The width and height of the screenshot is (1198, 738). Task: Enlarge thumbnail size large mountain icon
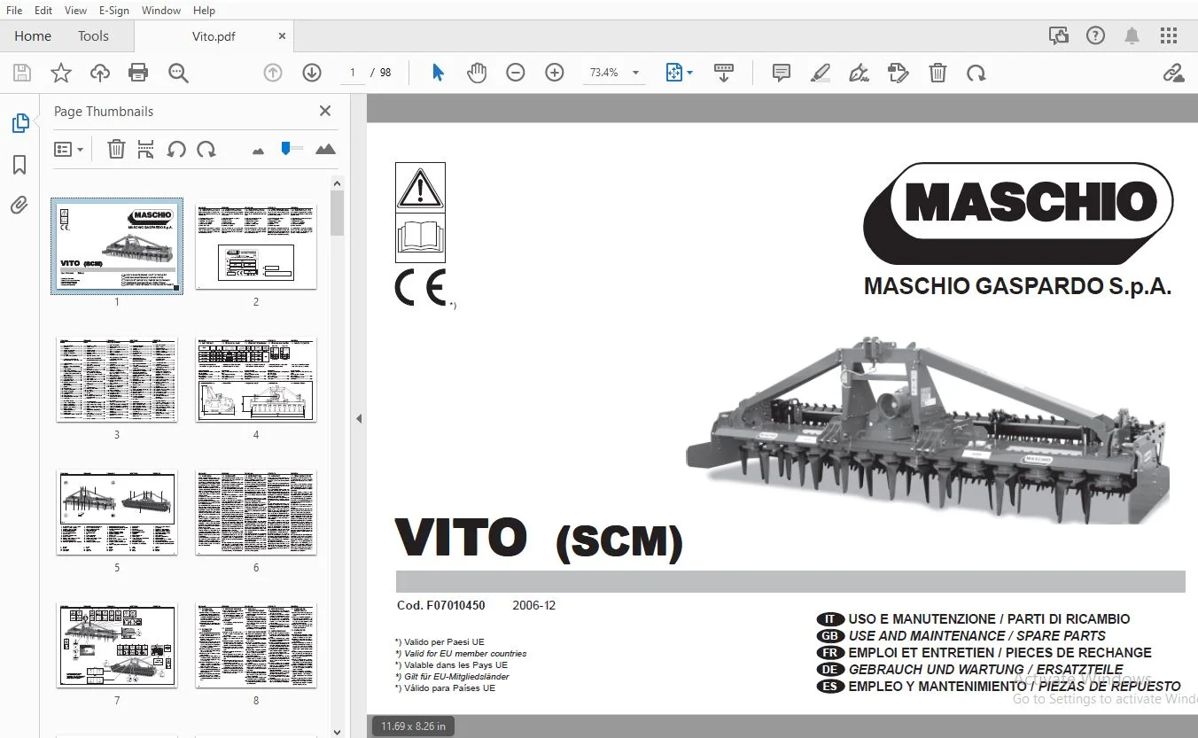pyautogui.click(x=325, y=149)
